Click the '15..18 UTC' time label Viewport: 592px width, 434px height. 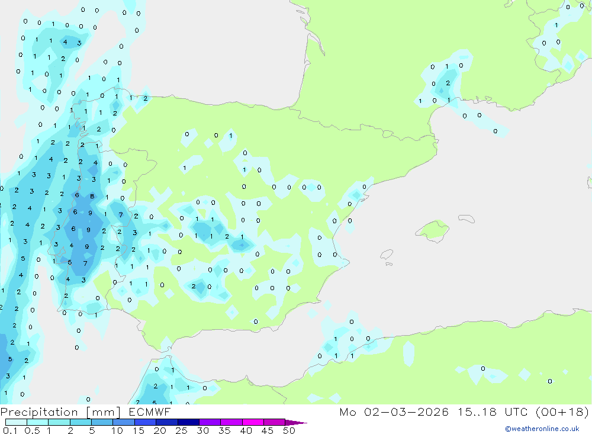[493, 412]
